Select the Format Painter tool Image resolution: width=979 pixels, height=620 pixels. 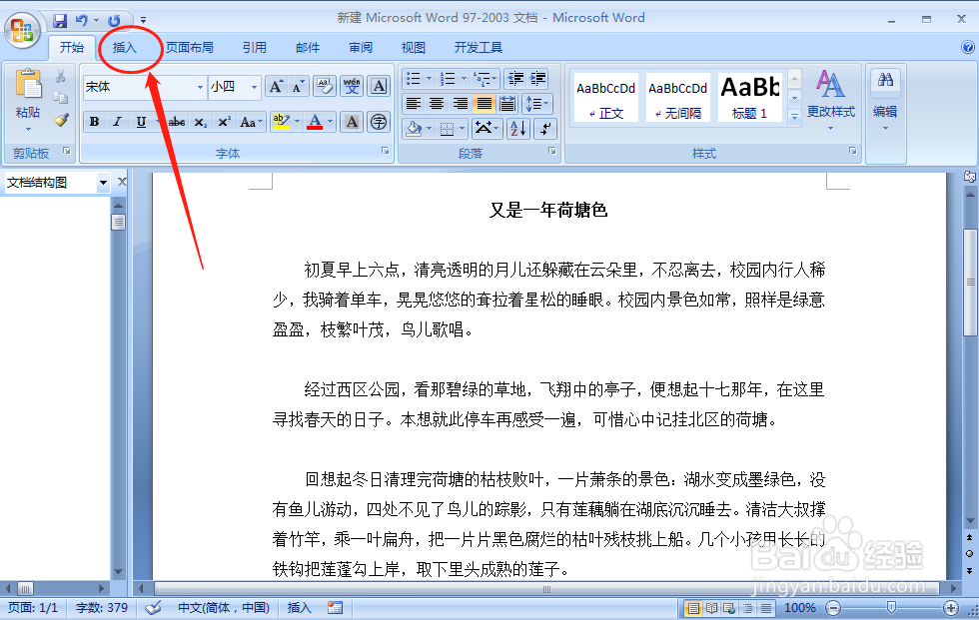62,122
